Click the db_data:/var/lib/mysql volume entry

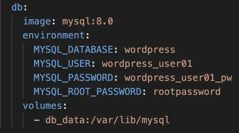107,120
